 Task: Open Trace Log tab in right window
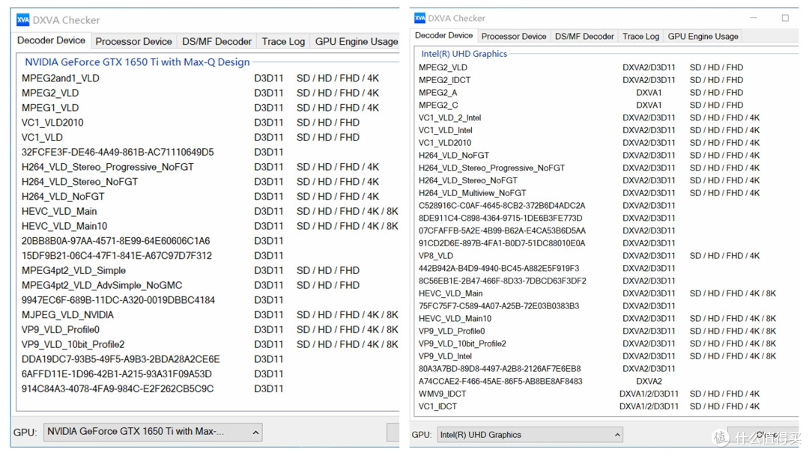click(x=640, y=36)
